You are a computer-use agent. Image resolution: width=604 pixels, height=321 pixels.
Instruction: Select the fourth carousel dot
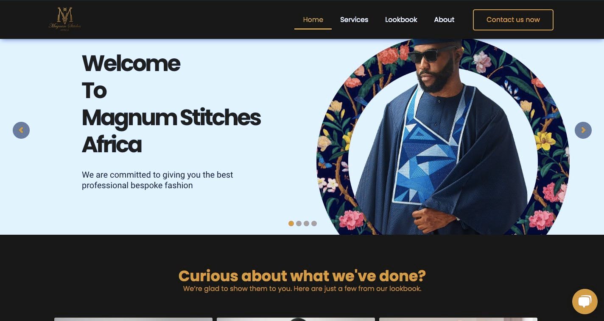pyautogui.click(x=314, y=224)
